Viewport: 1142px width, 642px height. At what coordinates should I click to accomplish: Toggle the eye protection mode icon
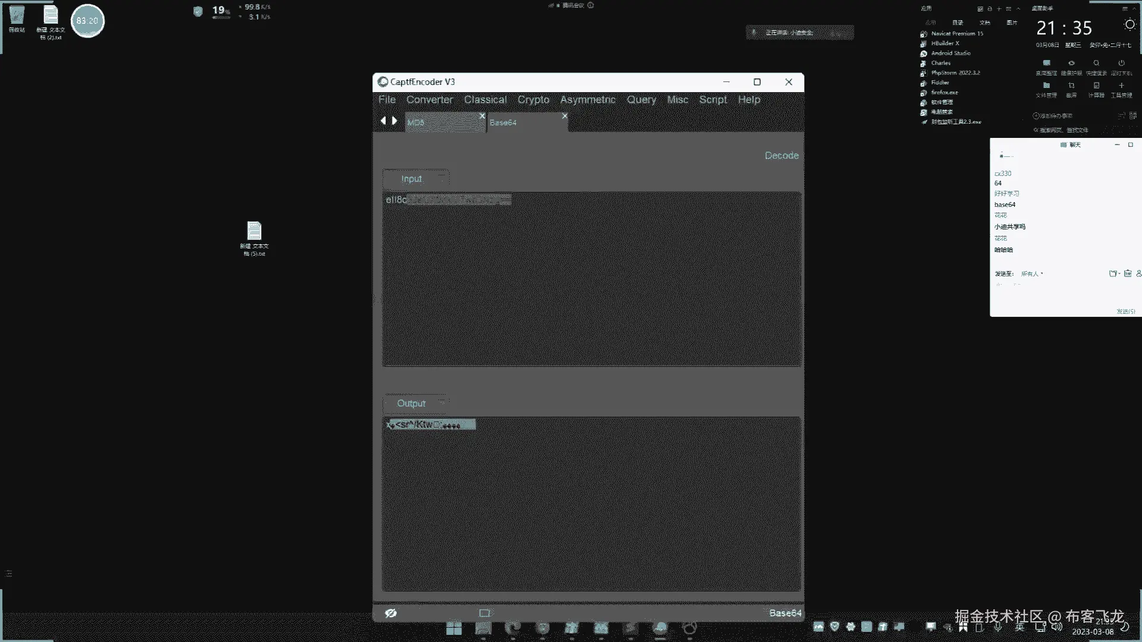[x=1071, y=64]
